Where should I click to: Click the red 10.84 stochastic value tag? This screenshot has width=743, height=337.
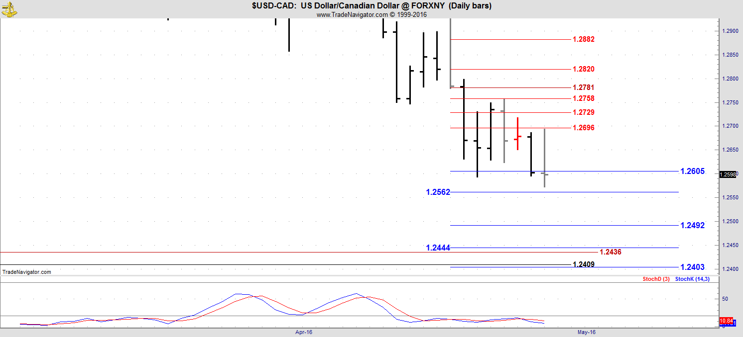(x=727, y=321)
